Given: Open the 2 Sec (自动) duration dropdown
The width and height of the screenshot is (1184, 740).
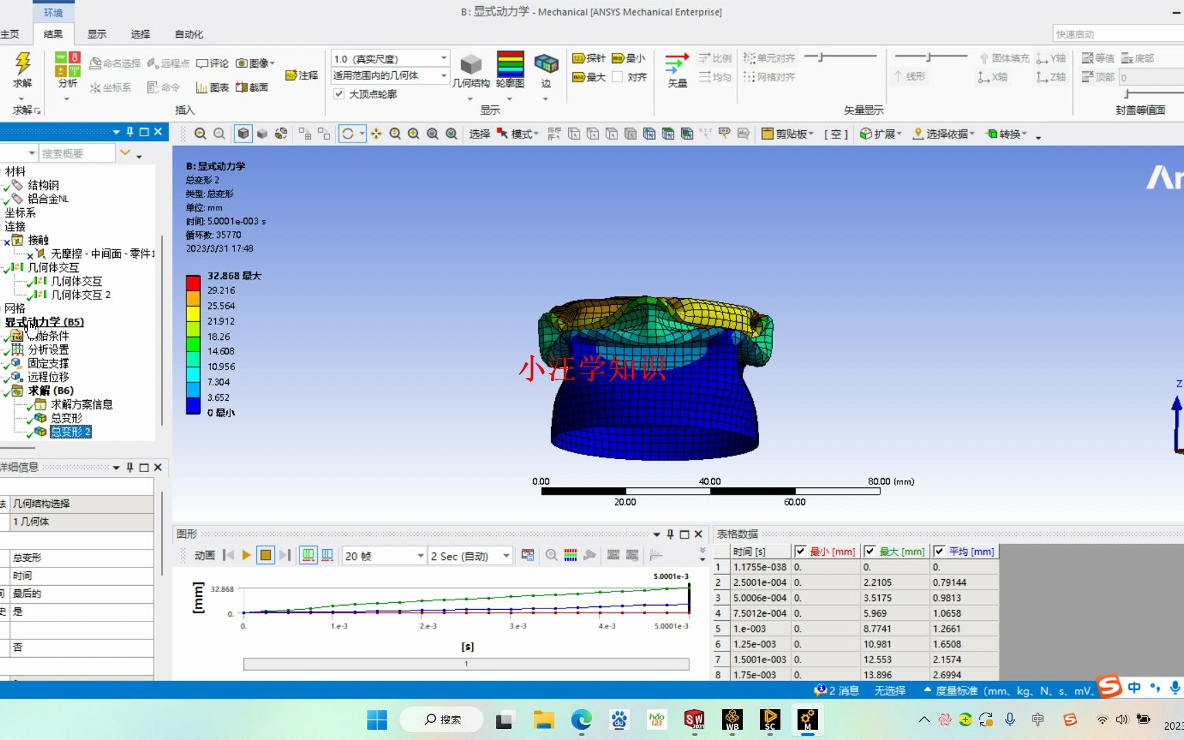Looking at the screenshot, I should pyautogui.click(x=470, y=556).
